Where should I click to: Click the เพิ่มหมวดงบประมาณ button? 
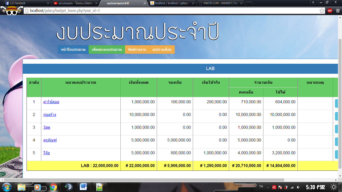(107, 49)
